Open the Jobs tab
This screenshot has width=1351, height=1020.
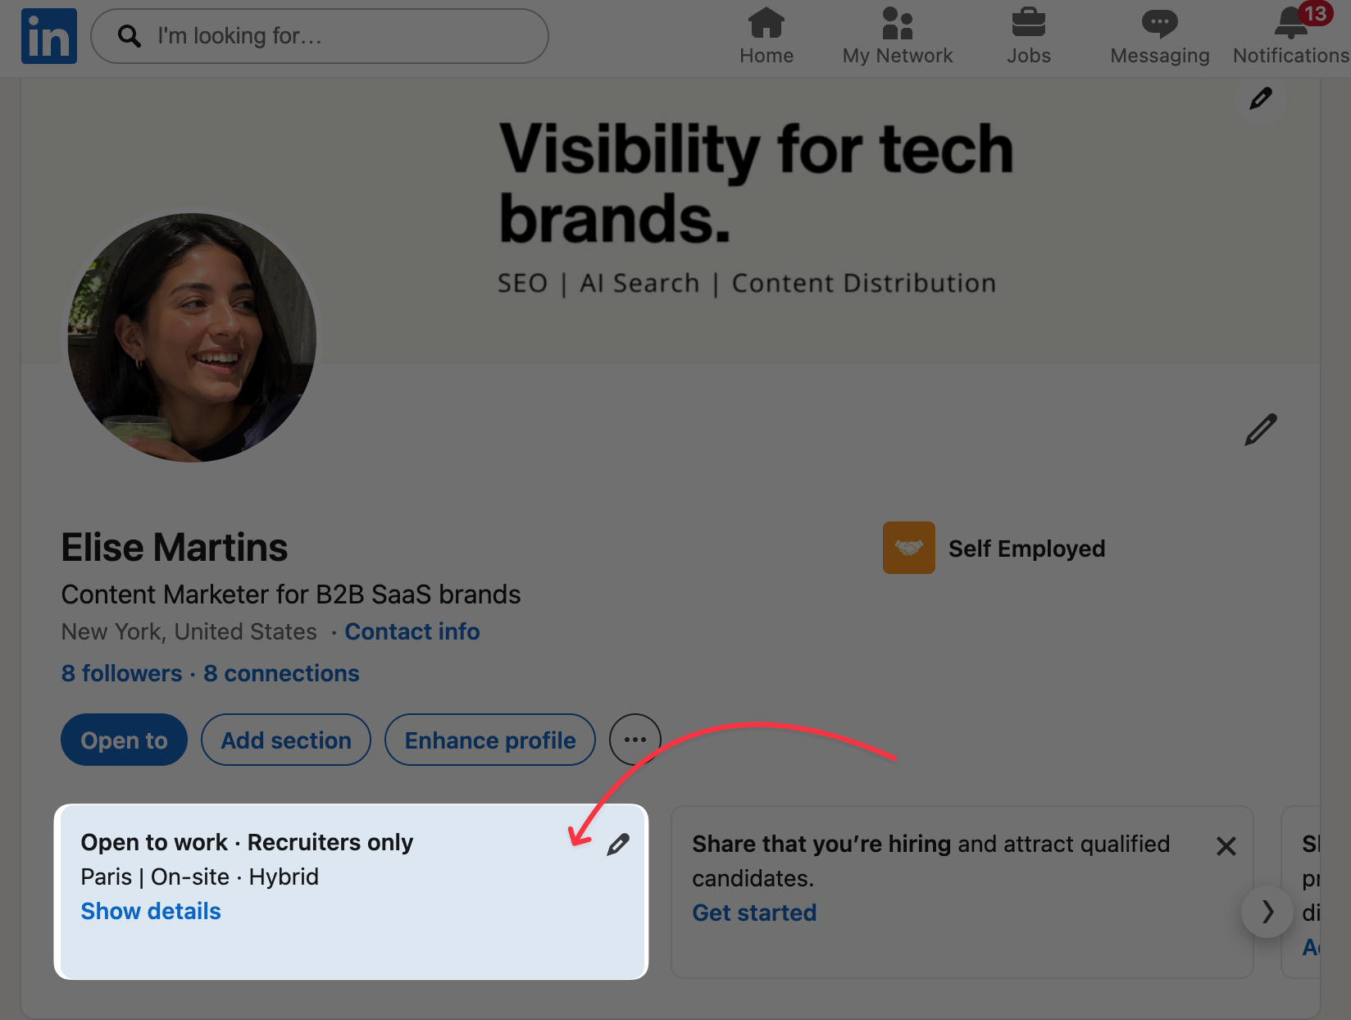pos(1029,36)
